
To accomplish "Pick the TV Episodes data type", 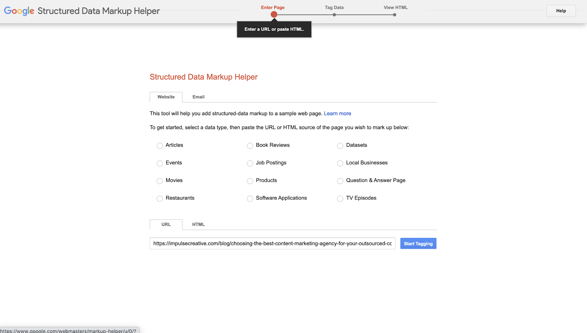I will point(340,198).
